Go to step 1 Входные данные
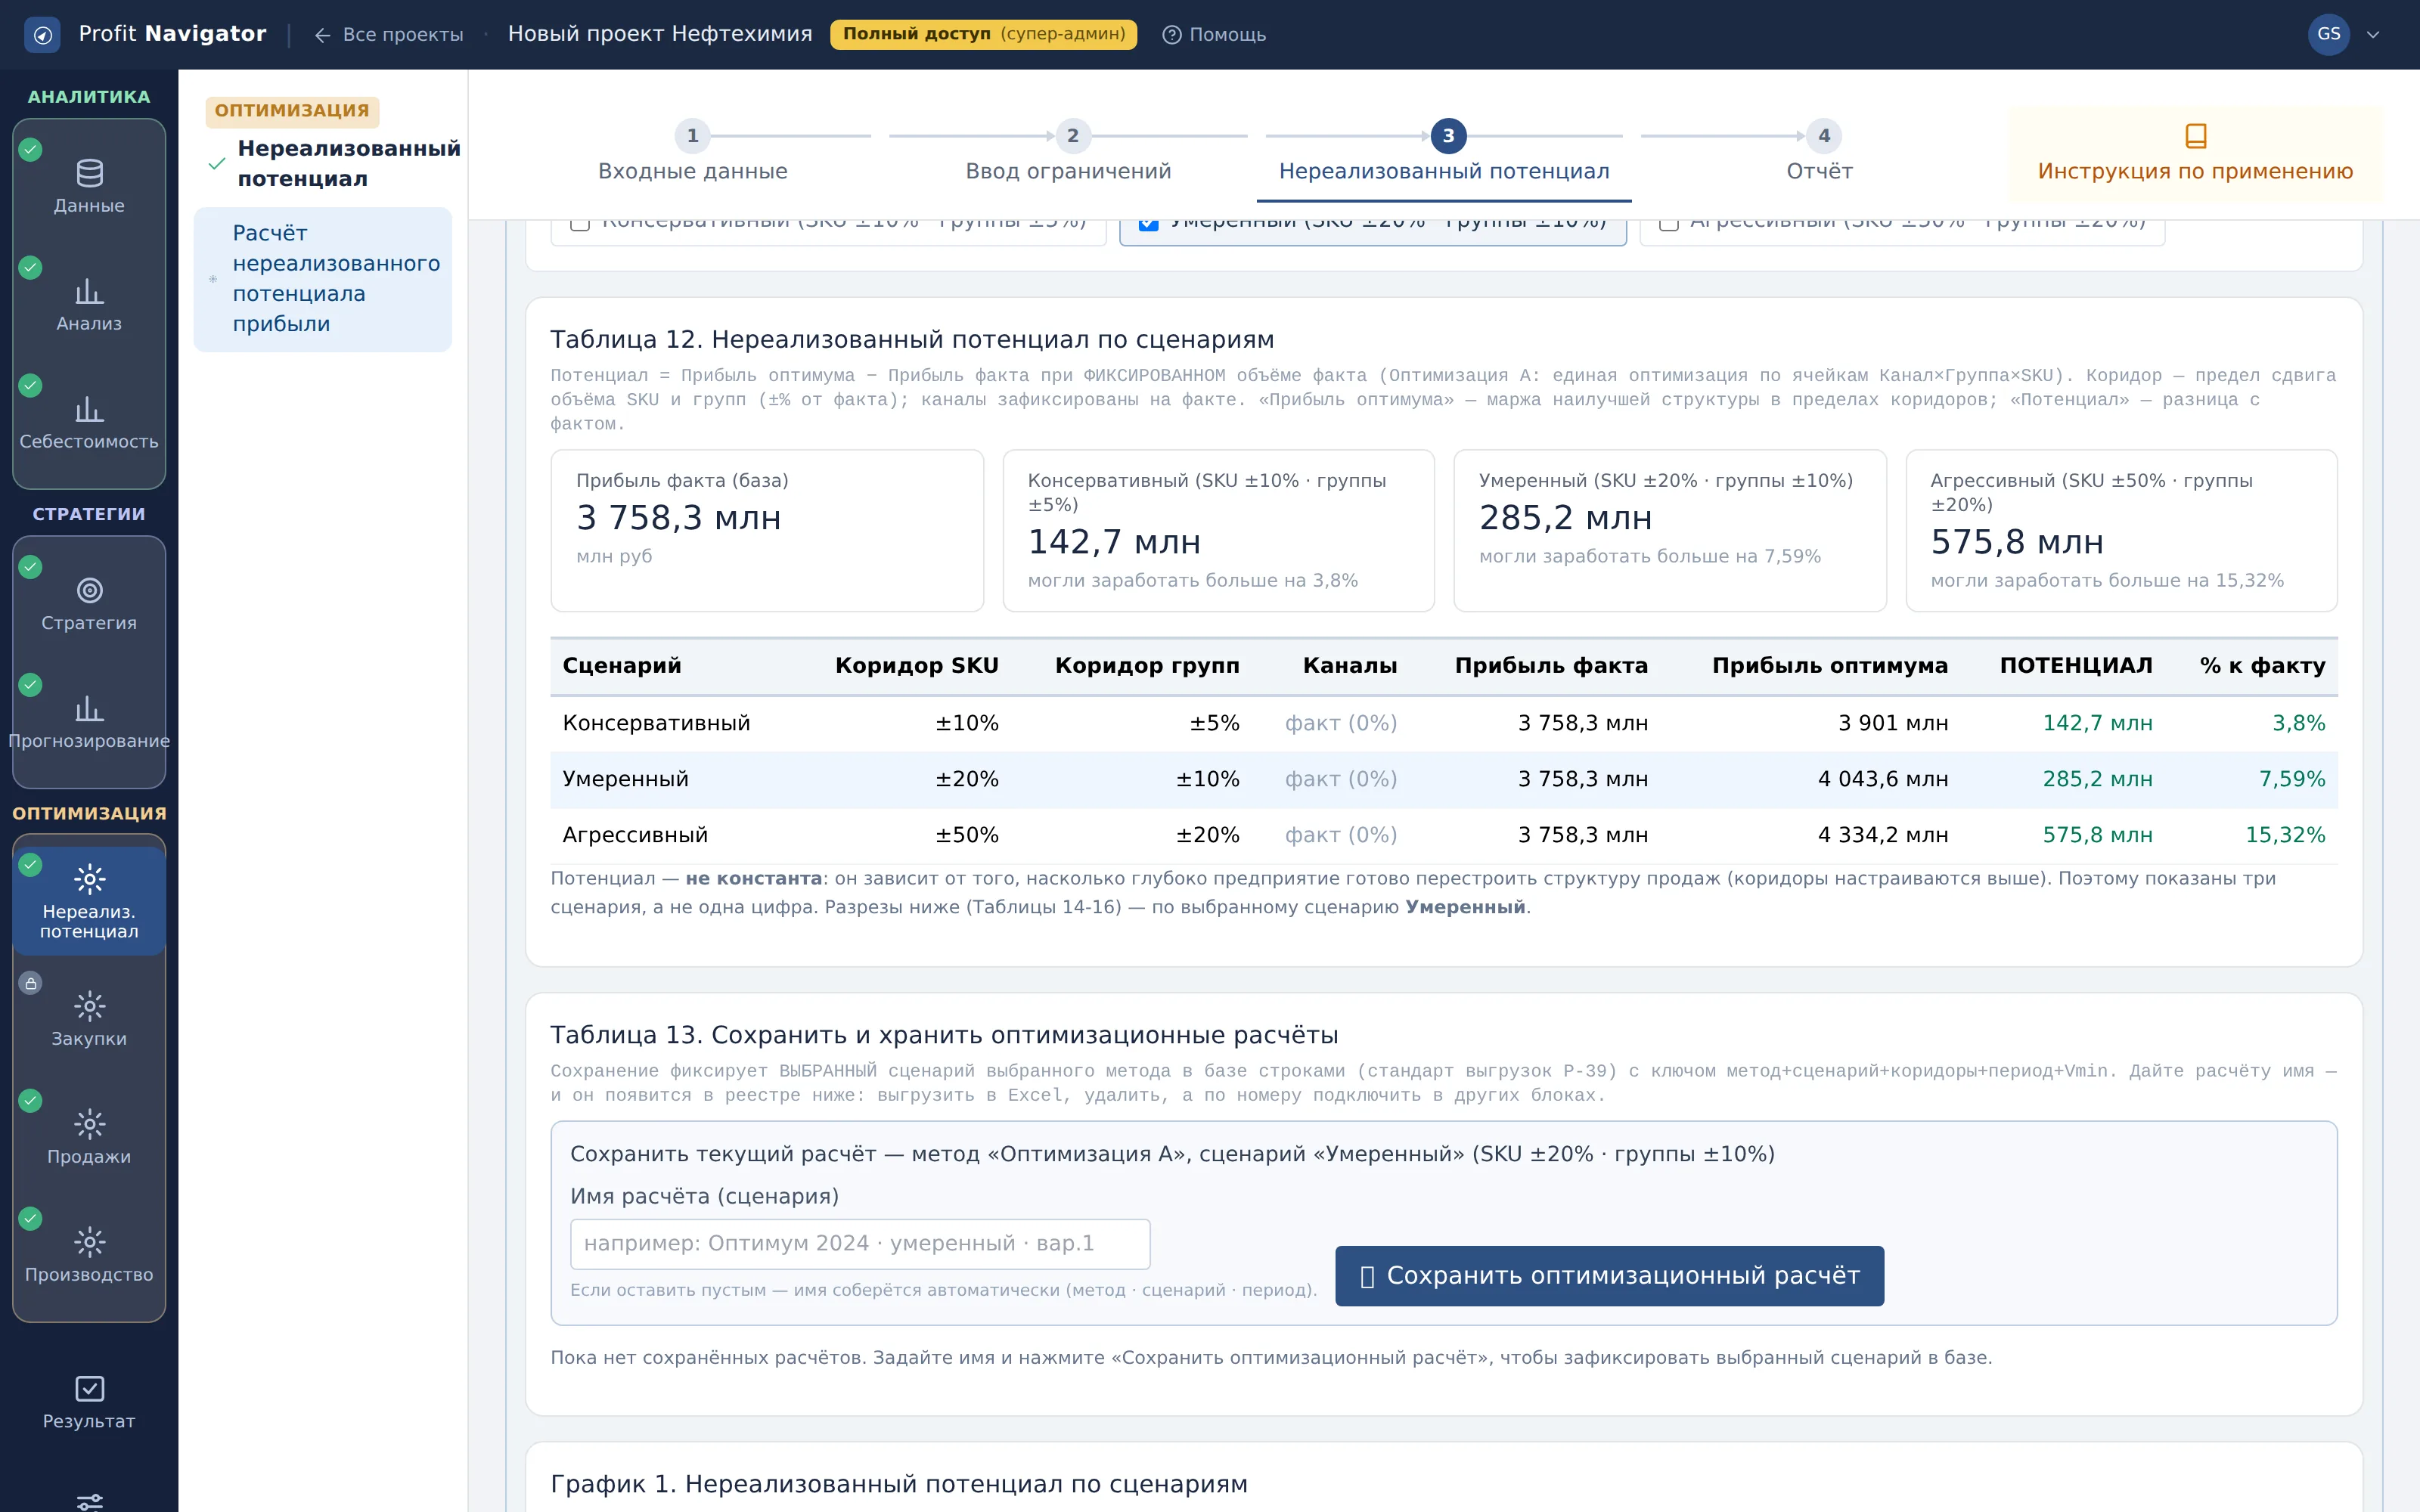Screen dimensions: 2420x1512 692,152
